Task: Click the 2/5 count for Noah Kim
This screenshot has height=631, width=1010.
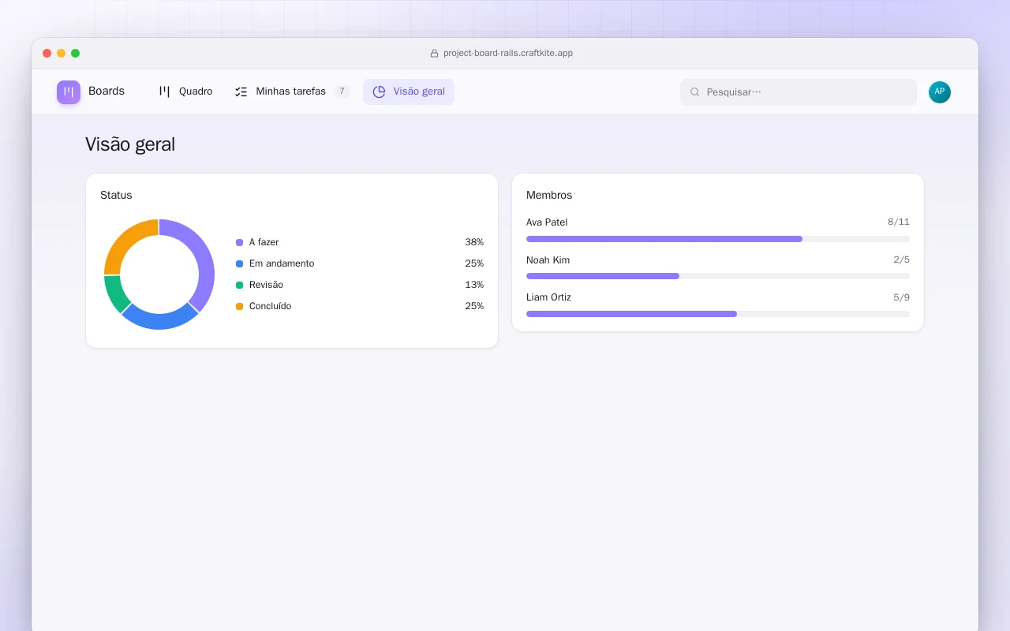Action: 902,260
